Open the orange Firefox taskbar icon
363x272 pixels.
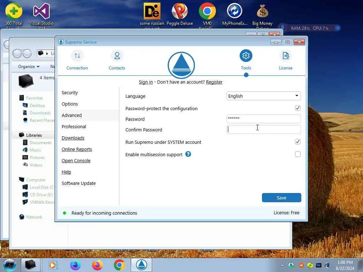coord(97,265)
